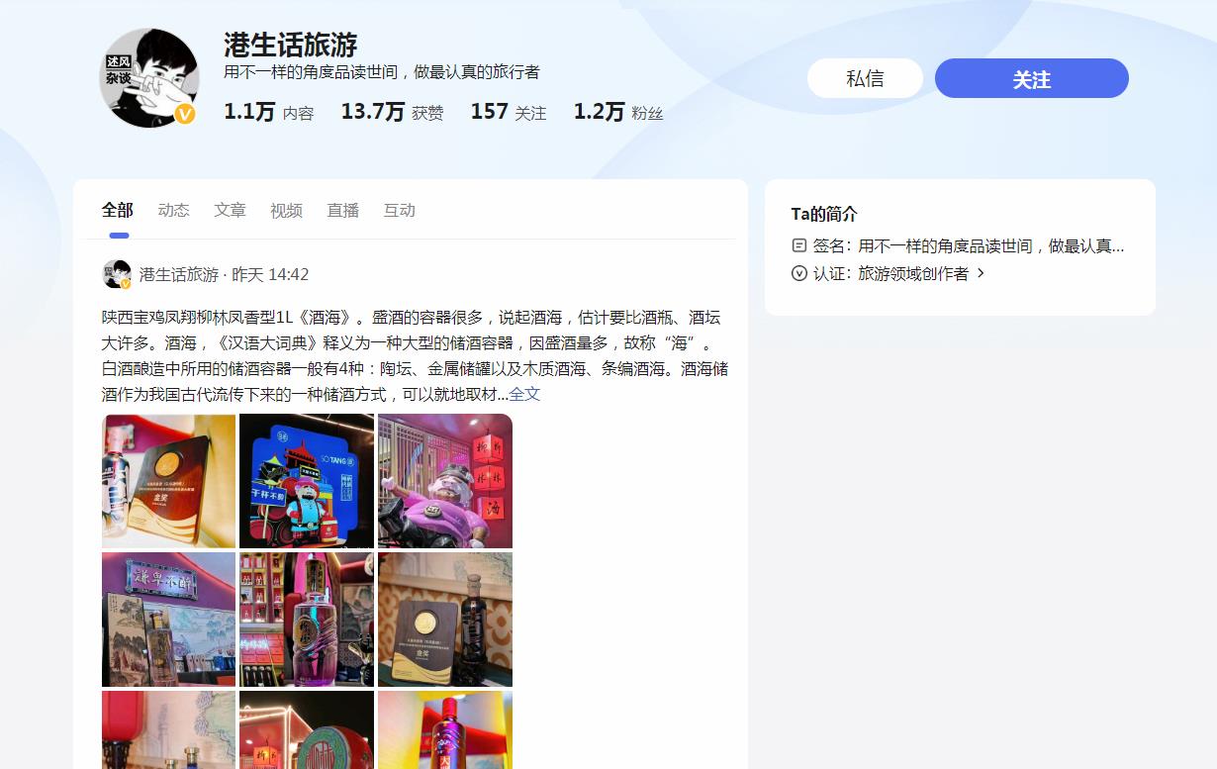Open the 港生话旅游 profile avatar
Viewport: 1217px width, 769px height.
pyautogui.click(x=149, y=78)
